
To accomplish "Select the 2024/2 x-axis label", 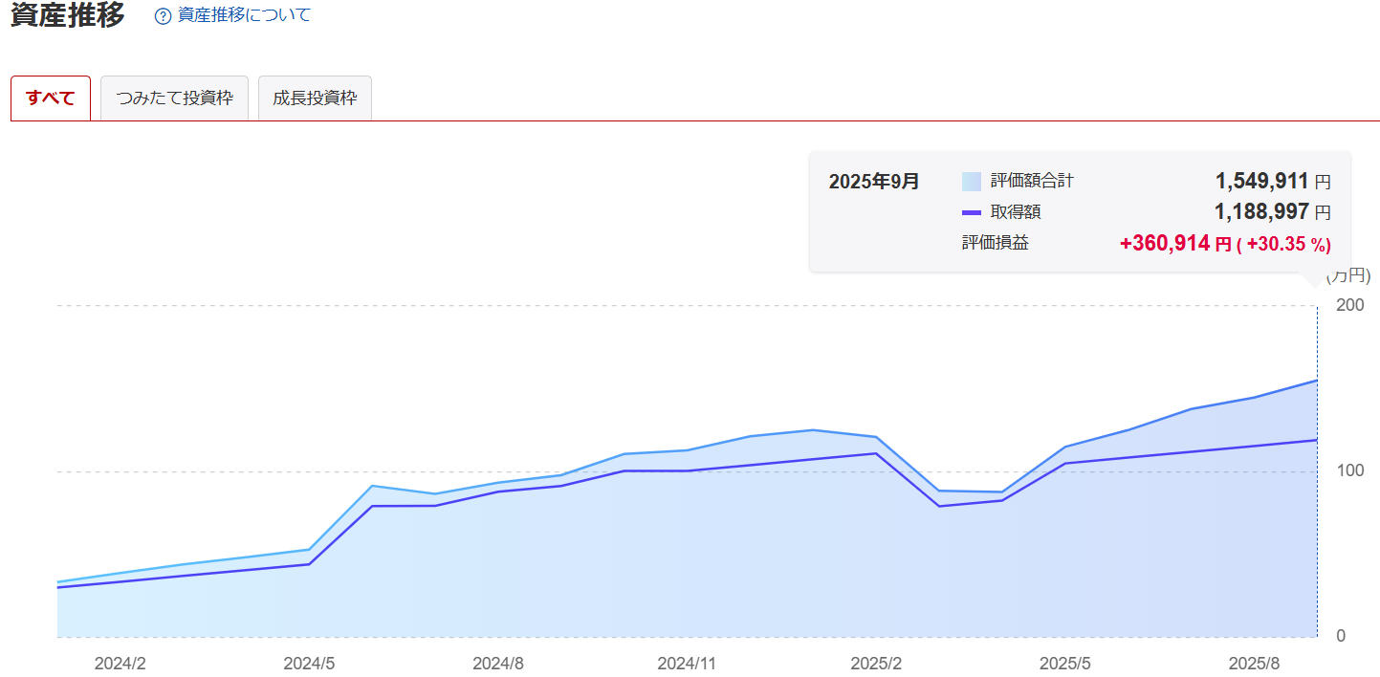I will point(120,663).
